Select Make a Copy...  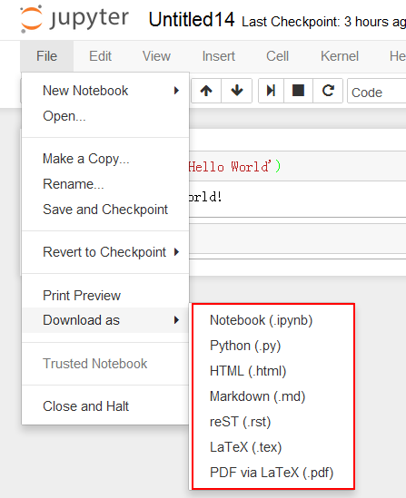click(x=105, y=159)
